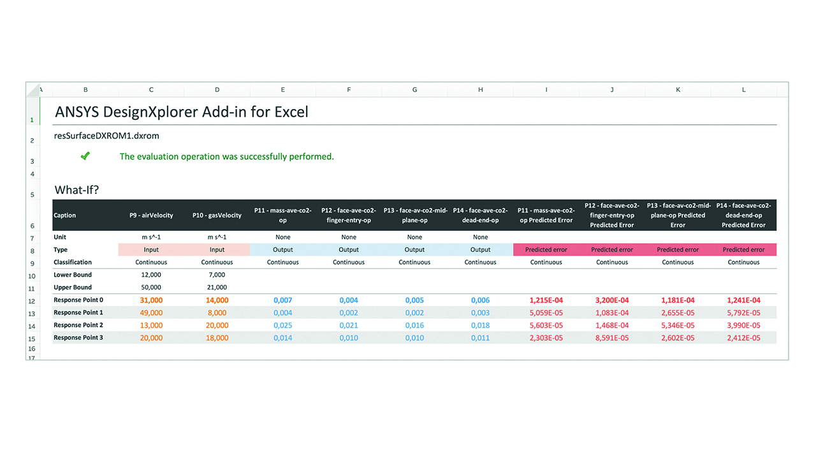Click the 'P14 - face-ave-co2-dead-end-op' output header
Image resolution: width=816 pixels, height=459 pixels.
click(480, 215)
